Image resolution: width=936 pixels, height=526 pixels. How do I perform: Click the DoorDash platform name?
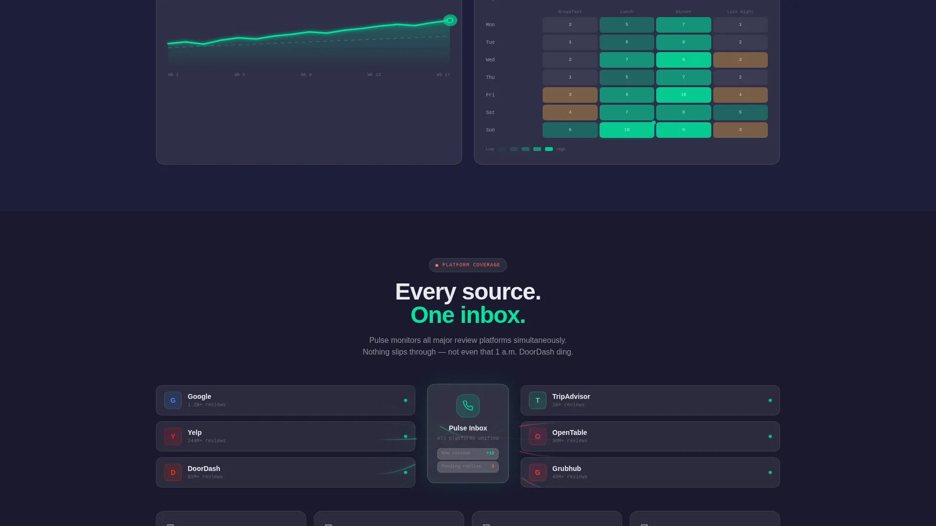pyautogui.click(x=204, y=469)
